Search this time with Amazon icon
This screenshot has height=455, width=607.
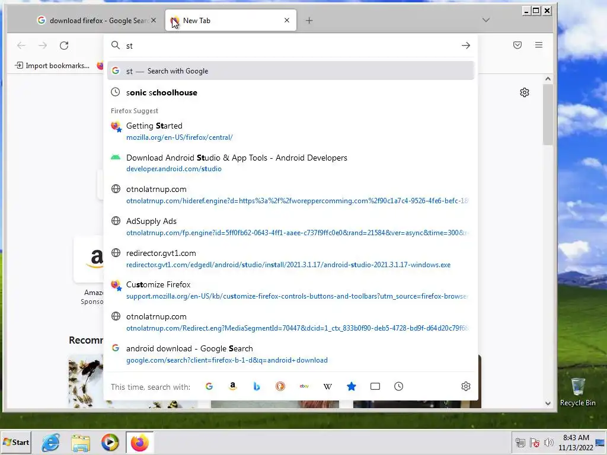click(x=232, y=386)
